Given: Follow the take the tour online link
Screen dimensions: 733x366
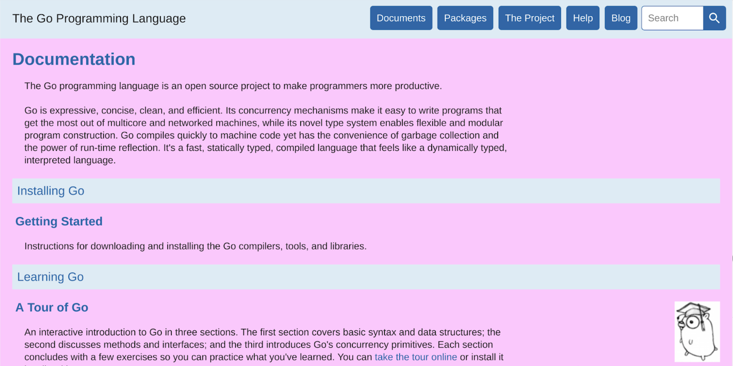Looking at the screenshot, I should point(415,357).
